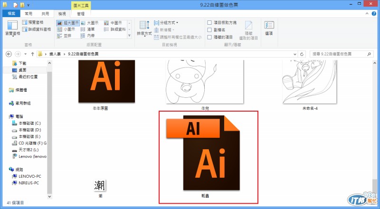Open the 排序方式 sort by menu
This screenshot has height=209, width=380.
tap(144, 28)
